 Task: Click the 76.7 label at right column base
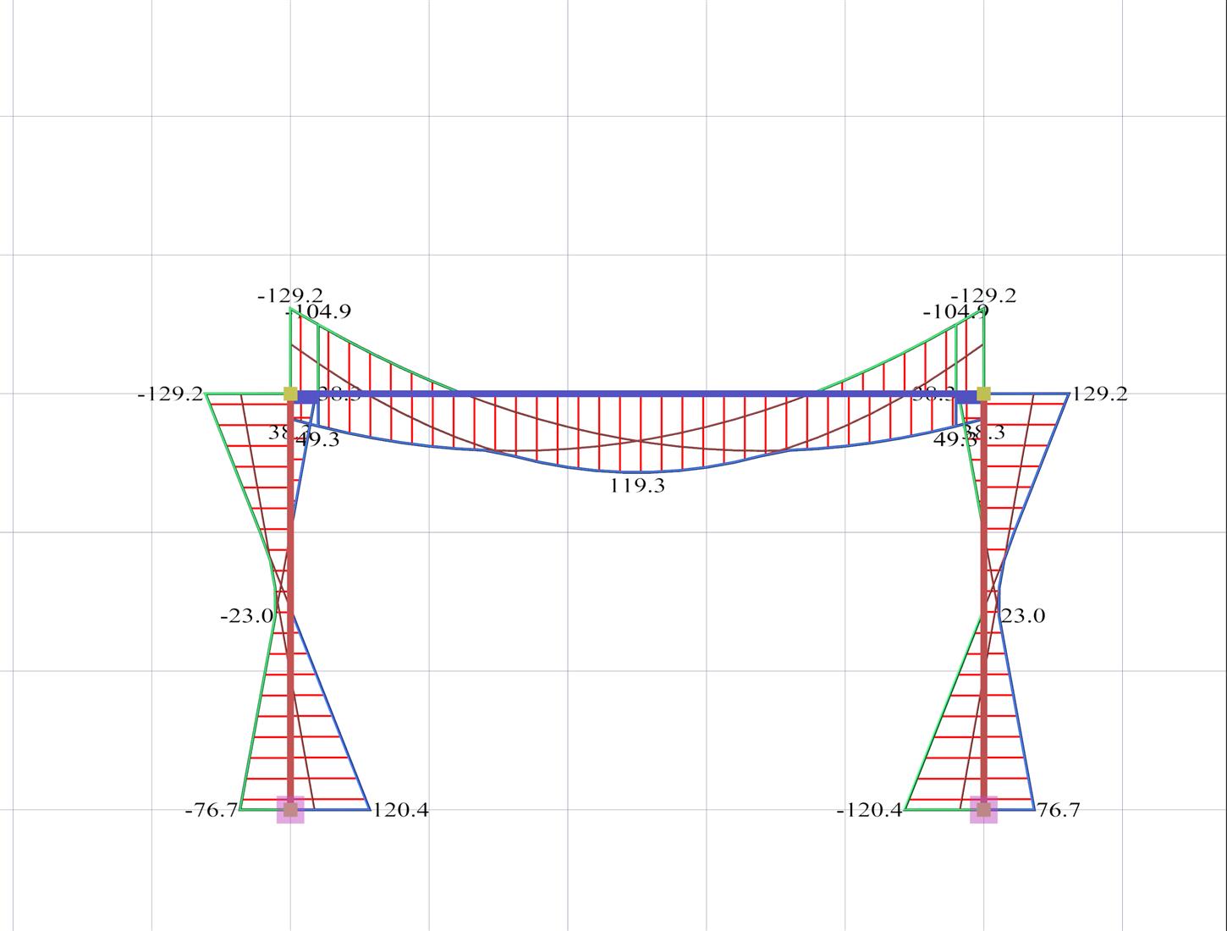click(x=1059, y=810)
